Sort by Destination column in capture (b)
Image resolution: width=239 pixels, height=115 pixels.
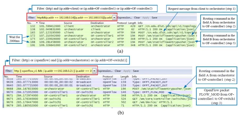point(83,77)
